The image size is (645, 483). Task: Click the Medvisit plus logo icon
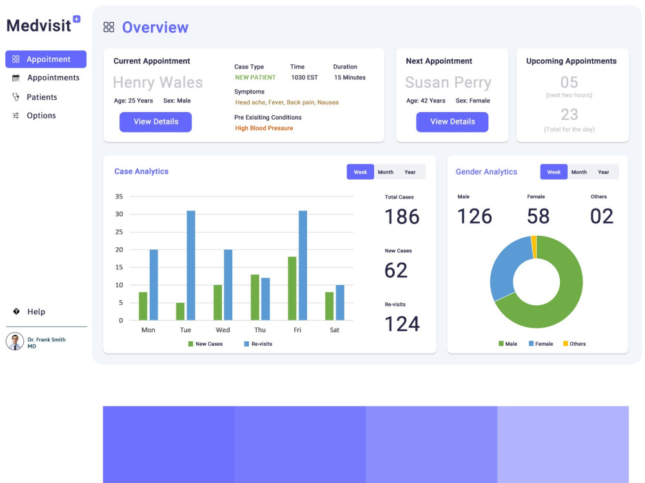click(x=77, y=19)
